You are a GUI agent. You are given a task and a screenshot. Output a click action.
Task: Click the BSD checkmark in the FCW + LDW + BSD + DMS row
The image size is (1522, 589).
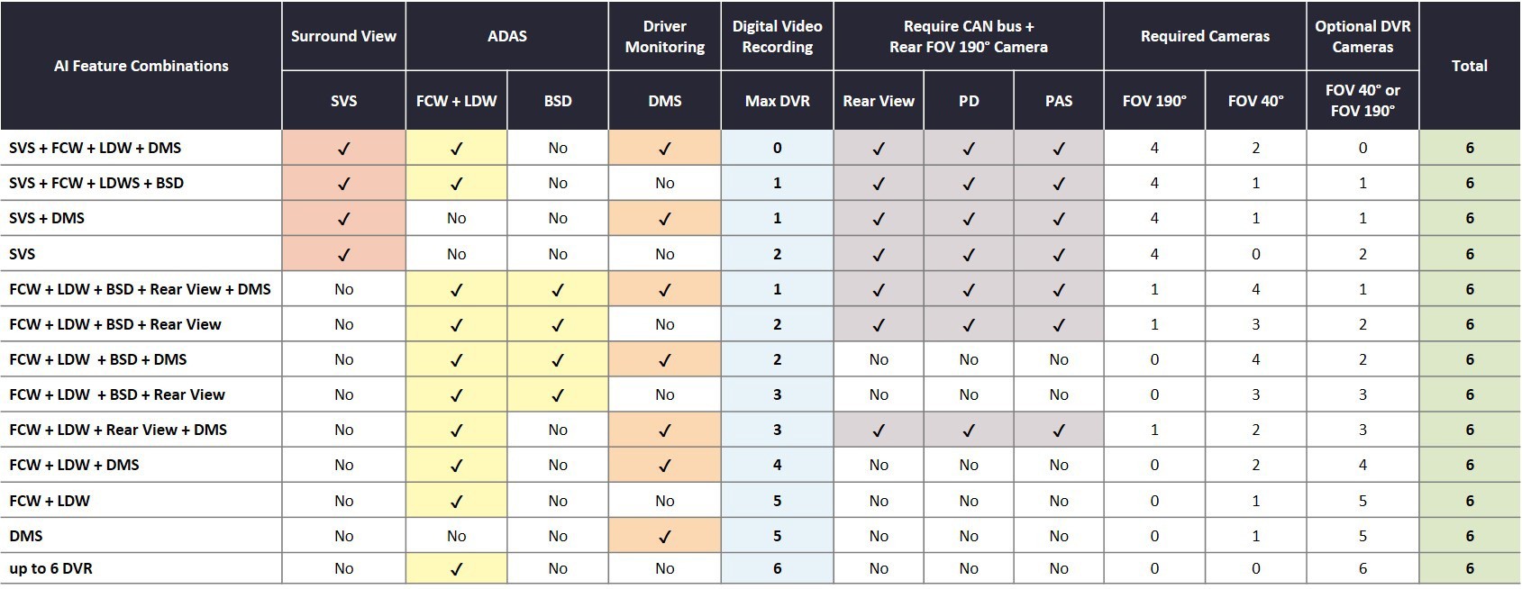click(558, 360)
